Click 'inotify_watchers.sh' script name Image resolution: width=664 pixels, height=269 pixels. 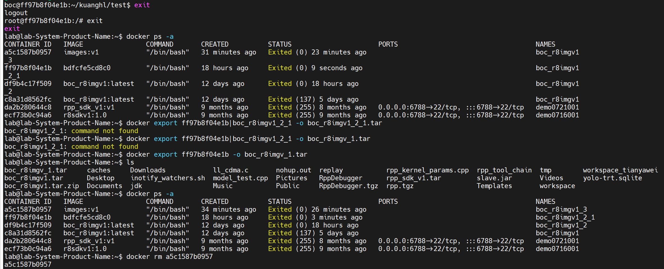point(168,178)
